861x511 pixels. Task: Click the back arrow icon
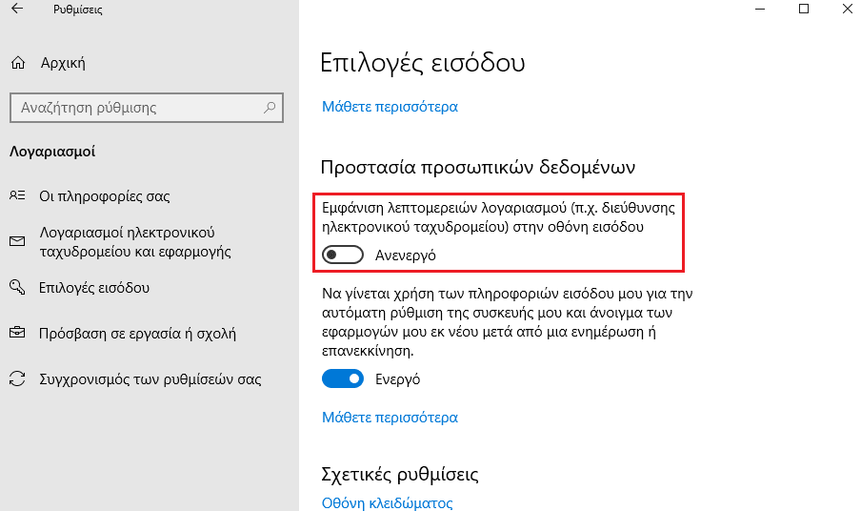pos(16,10)
